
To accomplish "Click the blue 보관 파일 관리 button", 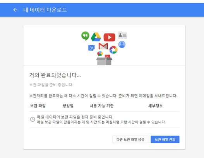I will coord(165,139).
